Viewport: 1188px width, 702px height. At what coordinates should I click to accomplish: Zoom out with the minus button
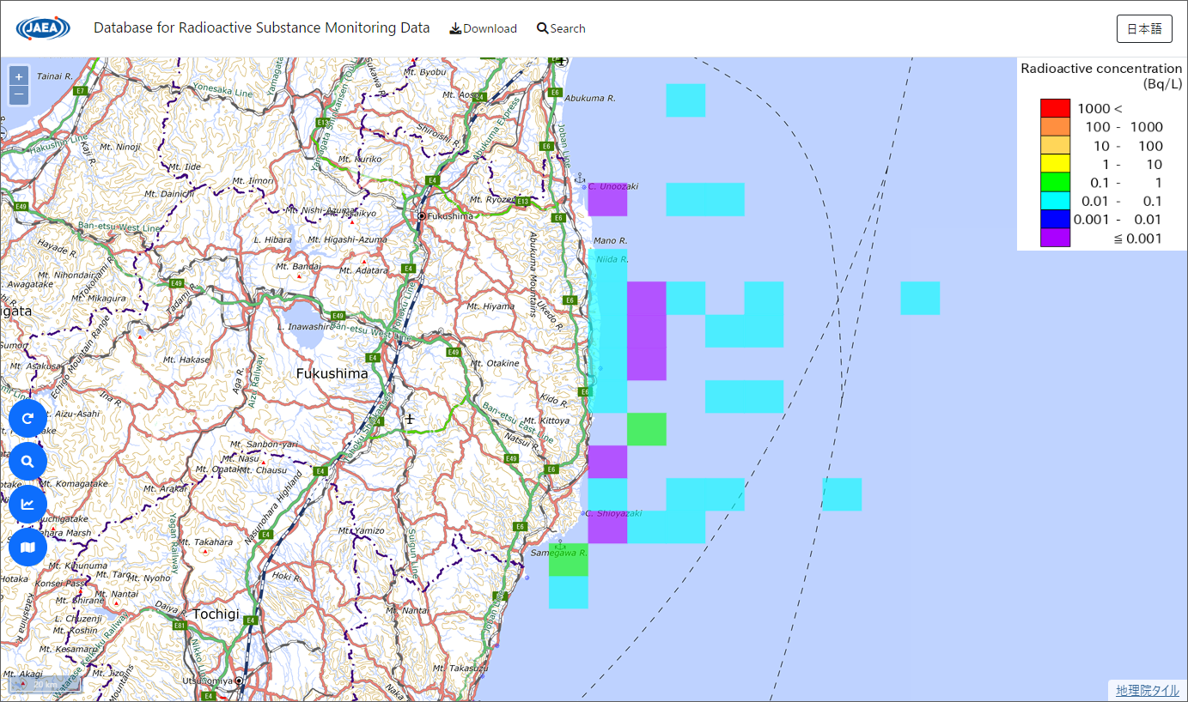click(19, 94)
